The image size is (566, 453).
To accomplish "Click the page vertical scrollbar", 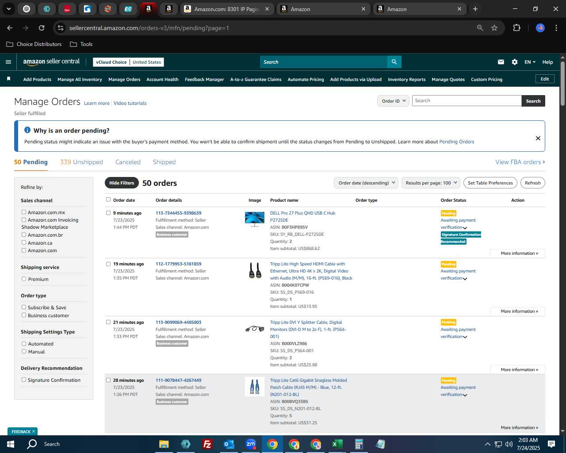I will coord(562,84).
